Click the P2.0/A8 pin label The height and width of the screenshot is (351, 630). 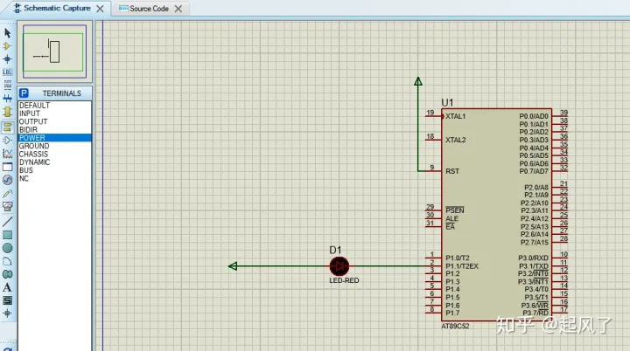coord(536,188)
